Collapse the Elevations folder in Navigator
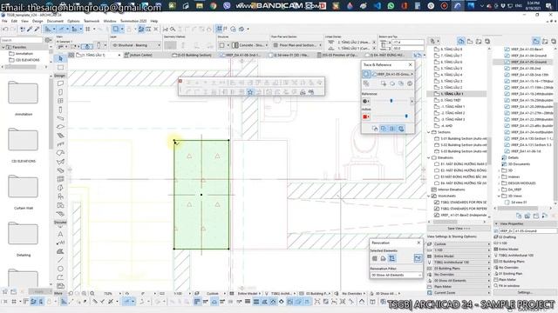 429,157
